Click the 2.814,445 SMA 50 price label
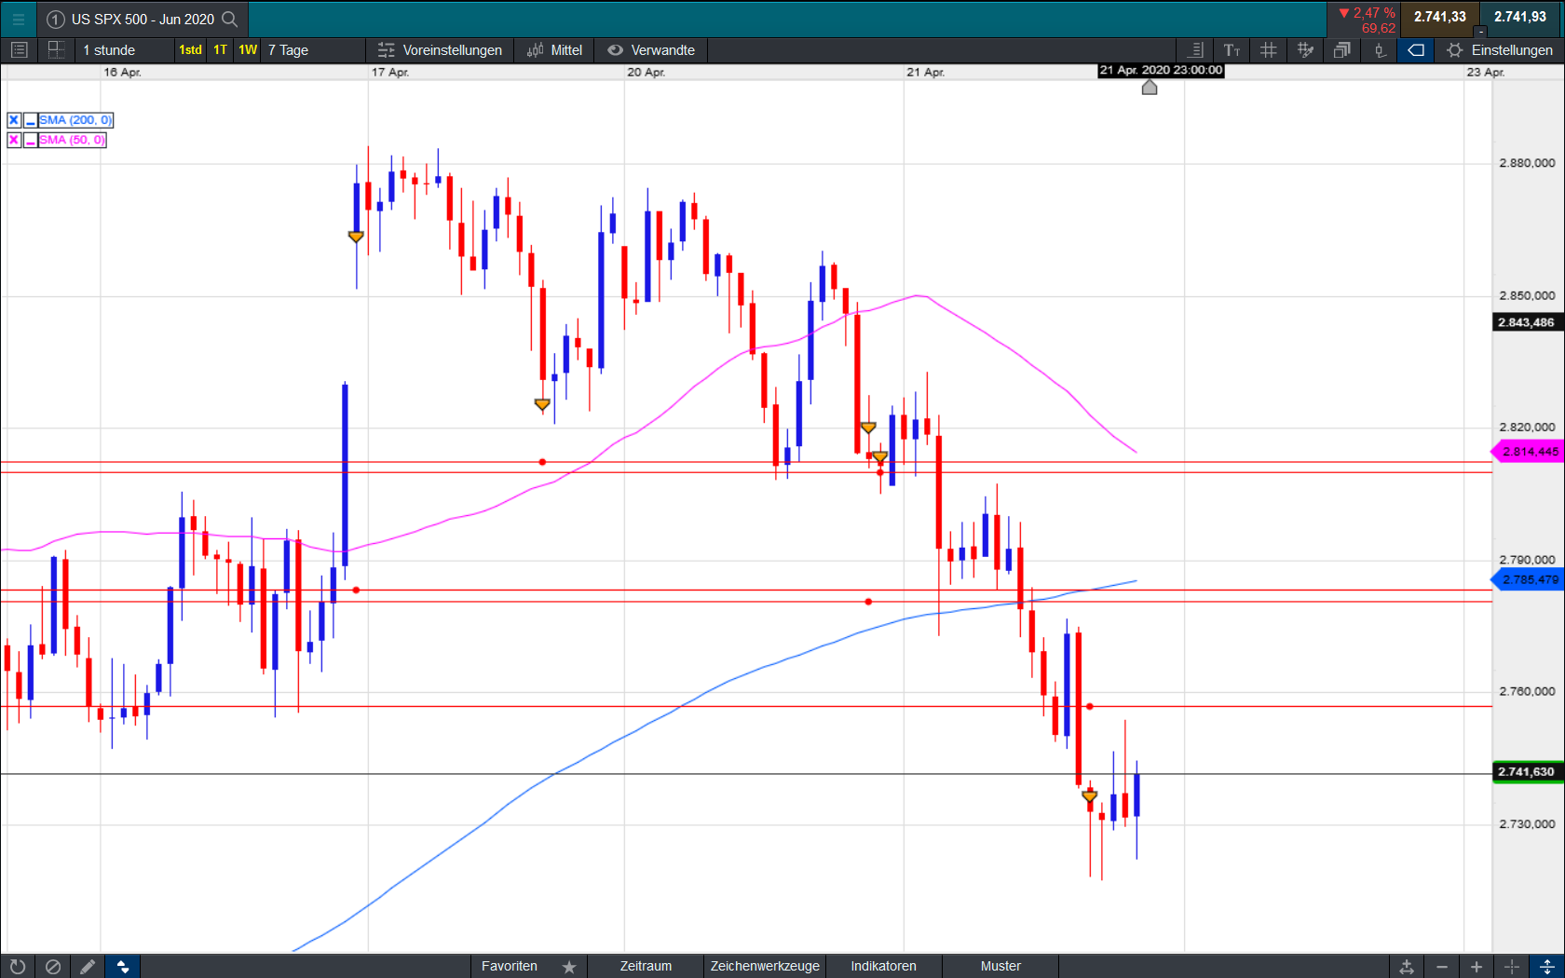 point(1529,452)
